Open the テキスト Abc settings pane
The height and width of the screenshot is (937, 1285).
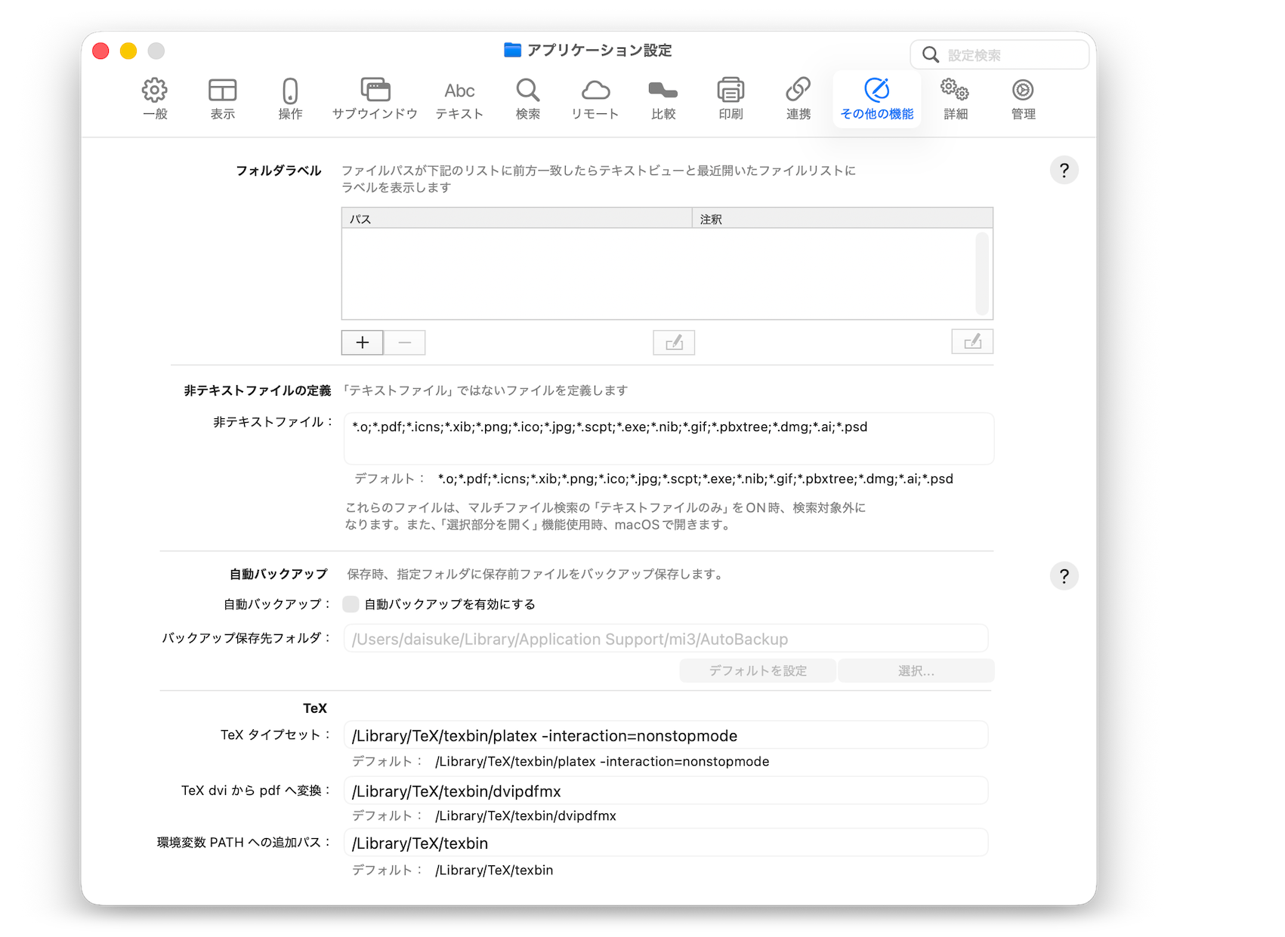click(459, 99)
